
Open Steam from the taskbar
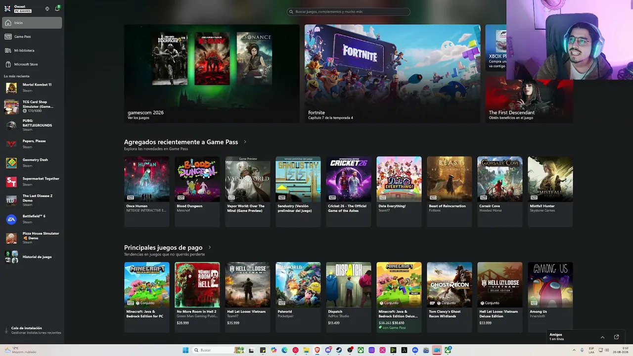[339, 350]
